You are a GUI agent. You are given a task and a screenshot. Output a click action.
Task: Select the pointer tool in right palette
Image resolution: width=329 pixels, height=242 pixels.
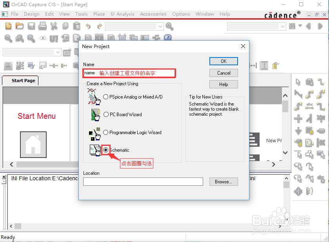pos(298,82)
